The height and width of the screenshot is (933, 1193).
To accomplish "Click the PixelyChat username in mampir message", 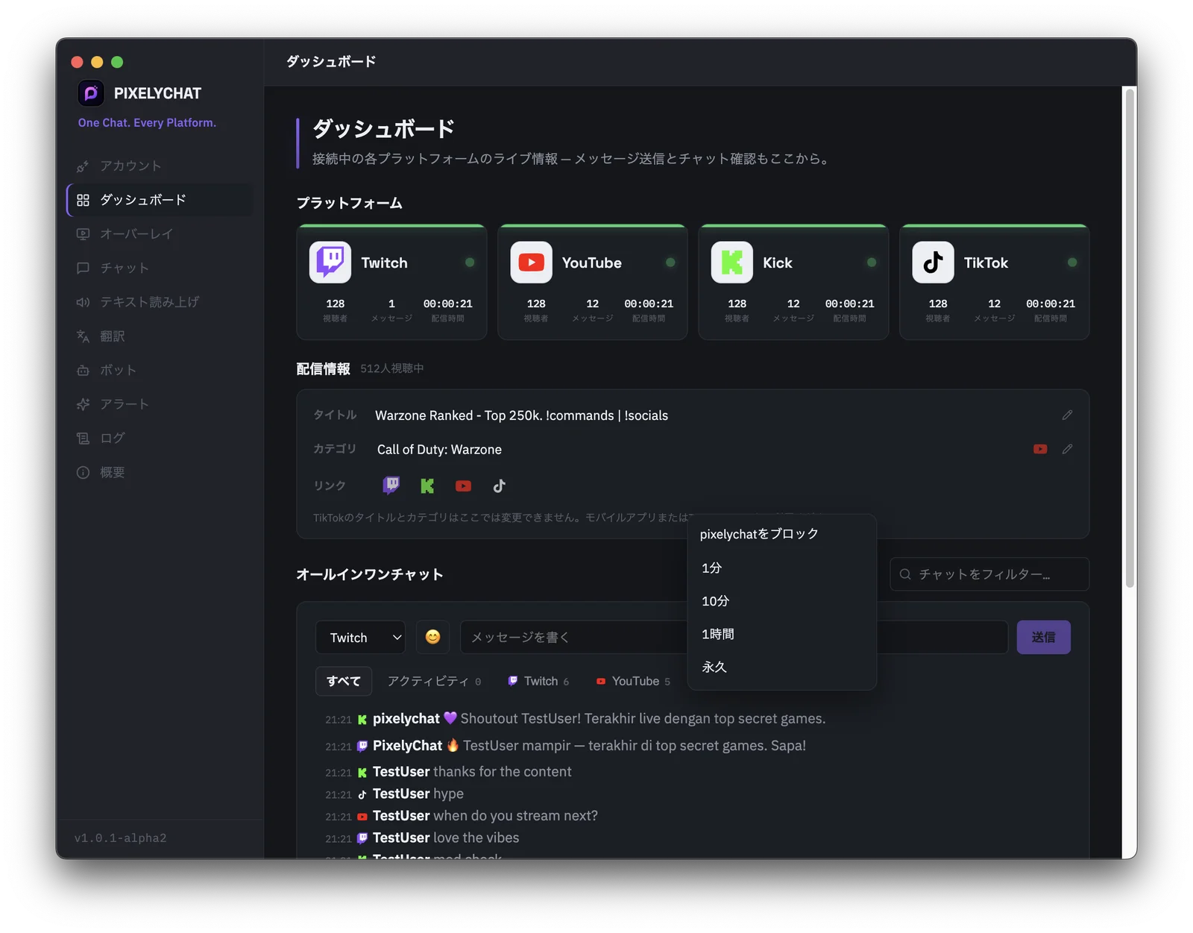I will 407,746.
